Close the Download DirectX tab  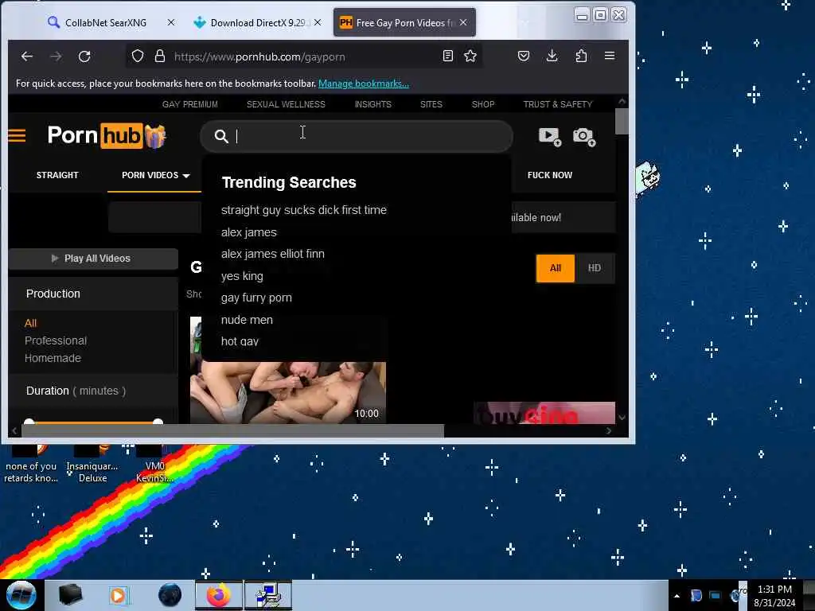pyautogui.click(x=318, y=22)
